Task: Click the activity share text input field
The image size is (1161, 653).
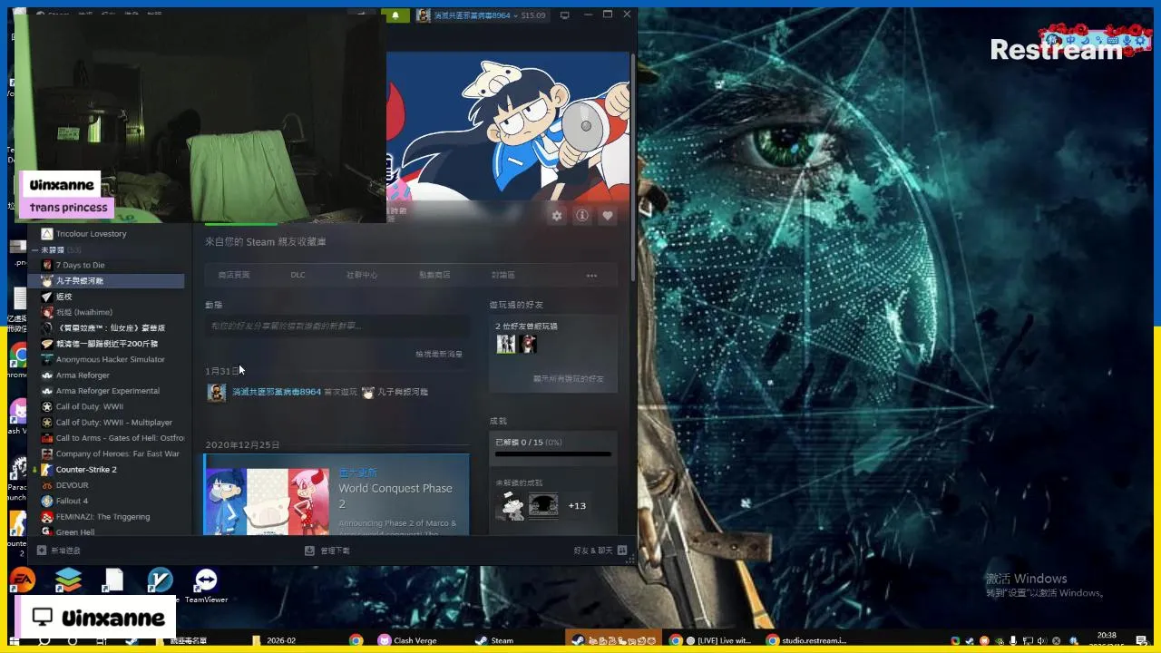Action: [x=337, y=326]
